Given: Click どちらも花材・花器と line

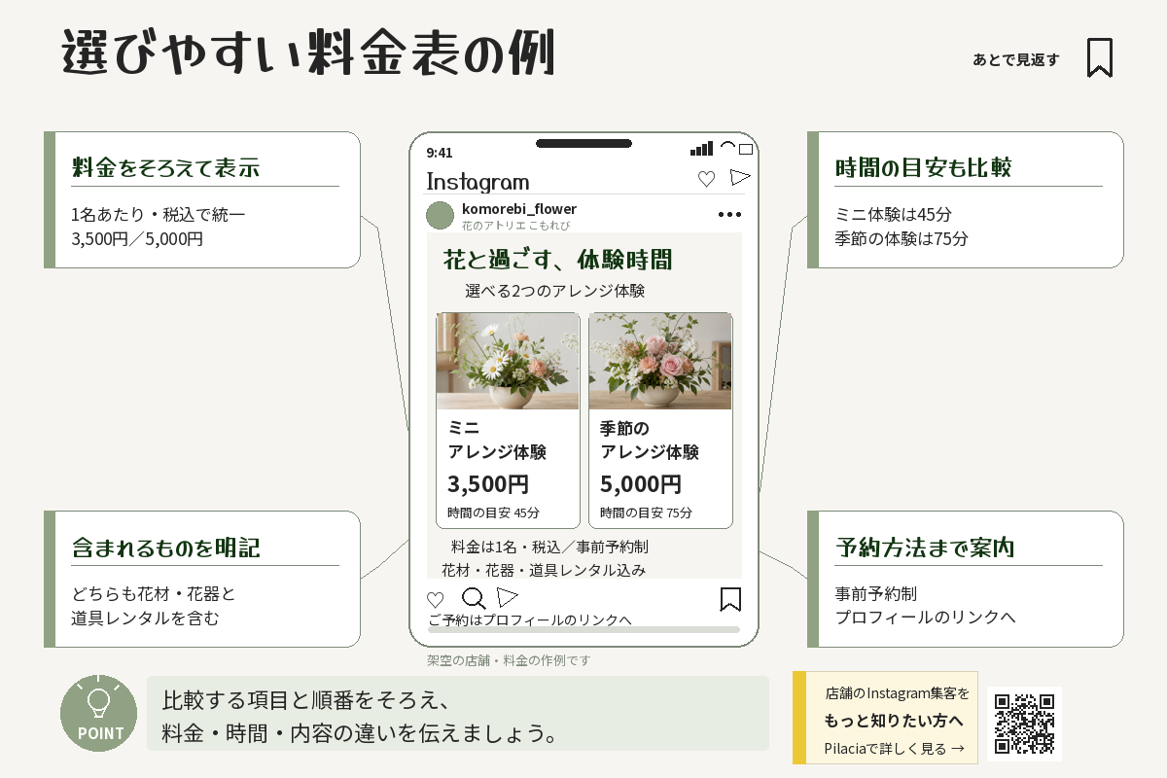Looking at the screenshot, I should coord(154,594).
